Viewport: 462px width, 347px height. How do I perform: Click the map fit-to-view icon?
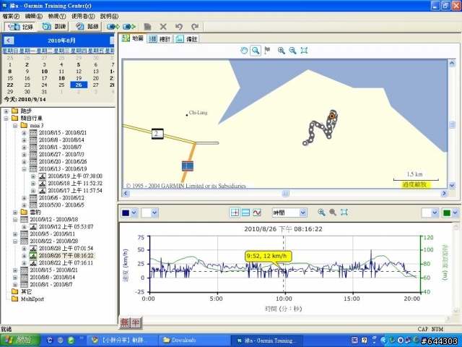(304, 51)
